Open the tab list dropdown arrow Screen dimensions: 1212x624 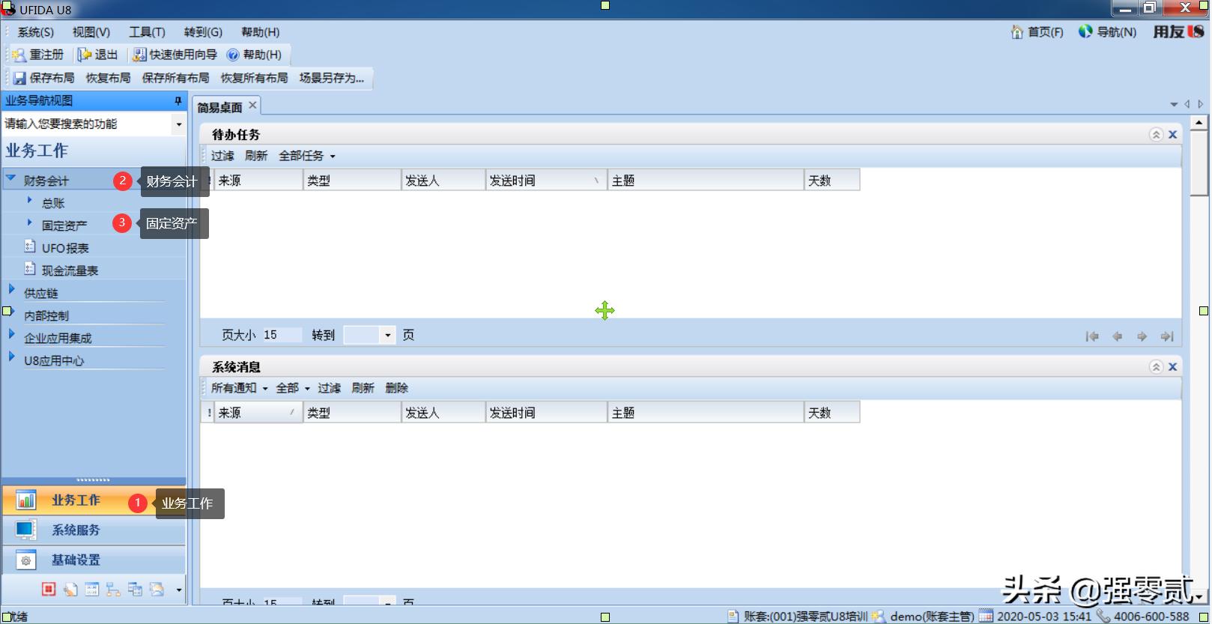click(x=1174, y=105)
